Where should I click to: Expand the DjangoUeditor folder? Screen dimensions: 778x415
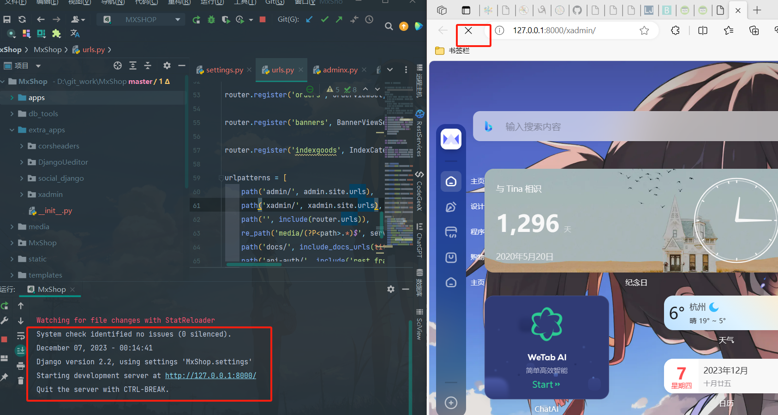[x=22, y=162]
